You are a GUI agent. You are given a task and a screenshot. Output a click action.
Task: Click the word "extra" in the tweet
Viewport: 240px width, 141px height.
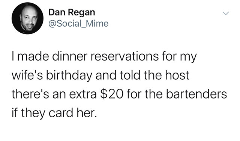tap(83, 94)
